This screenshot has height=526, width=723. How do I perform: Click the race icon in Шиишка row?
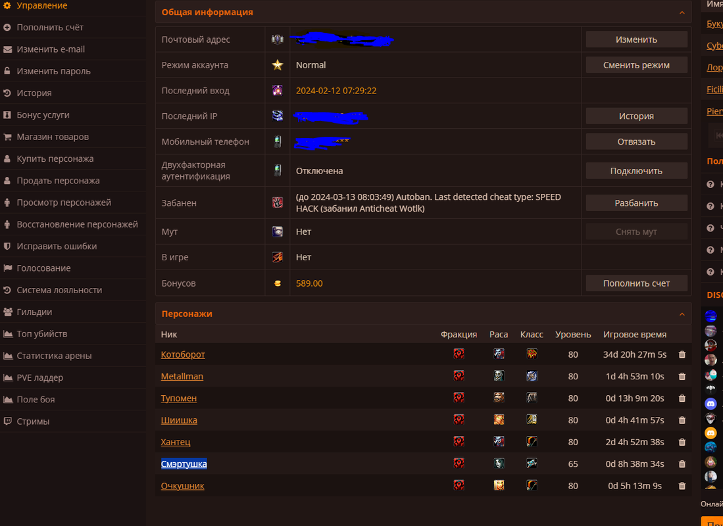(x=499, y=419)
